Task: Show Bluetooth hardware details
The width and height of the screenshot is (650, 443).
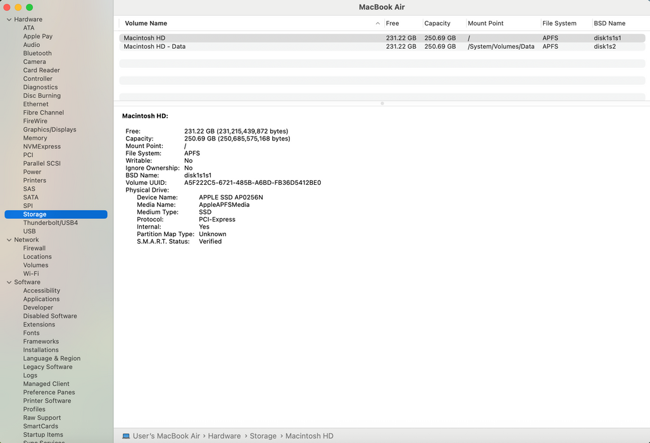Action: point(37,53)
